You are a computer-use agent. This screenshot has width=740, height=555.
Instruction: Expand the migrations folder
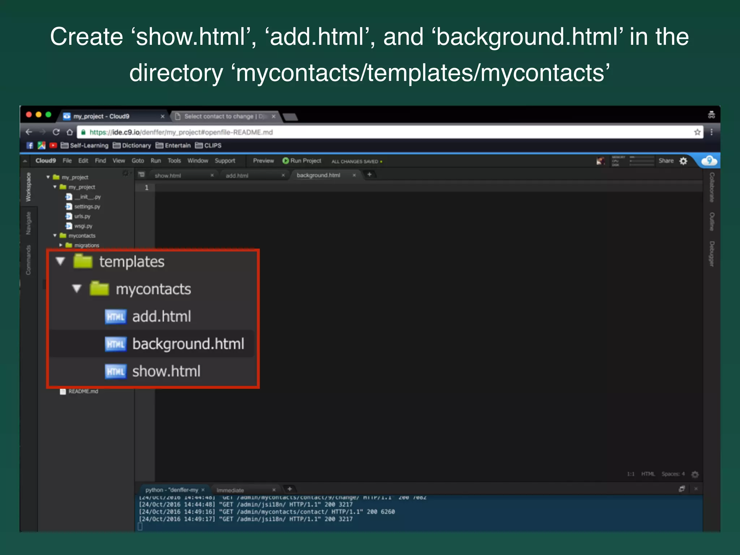click(61, 245)
